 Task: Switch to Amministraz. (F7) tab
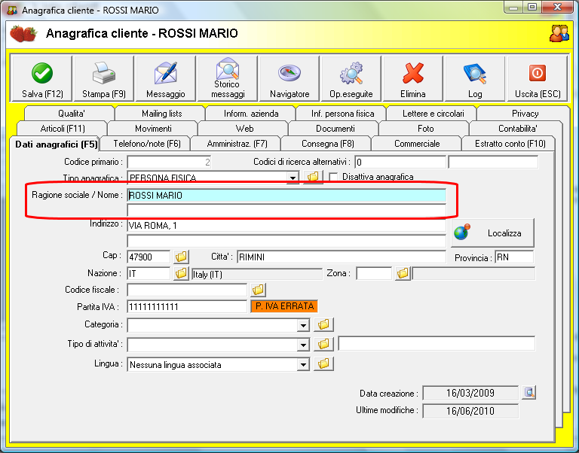(x=237, y=144)
